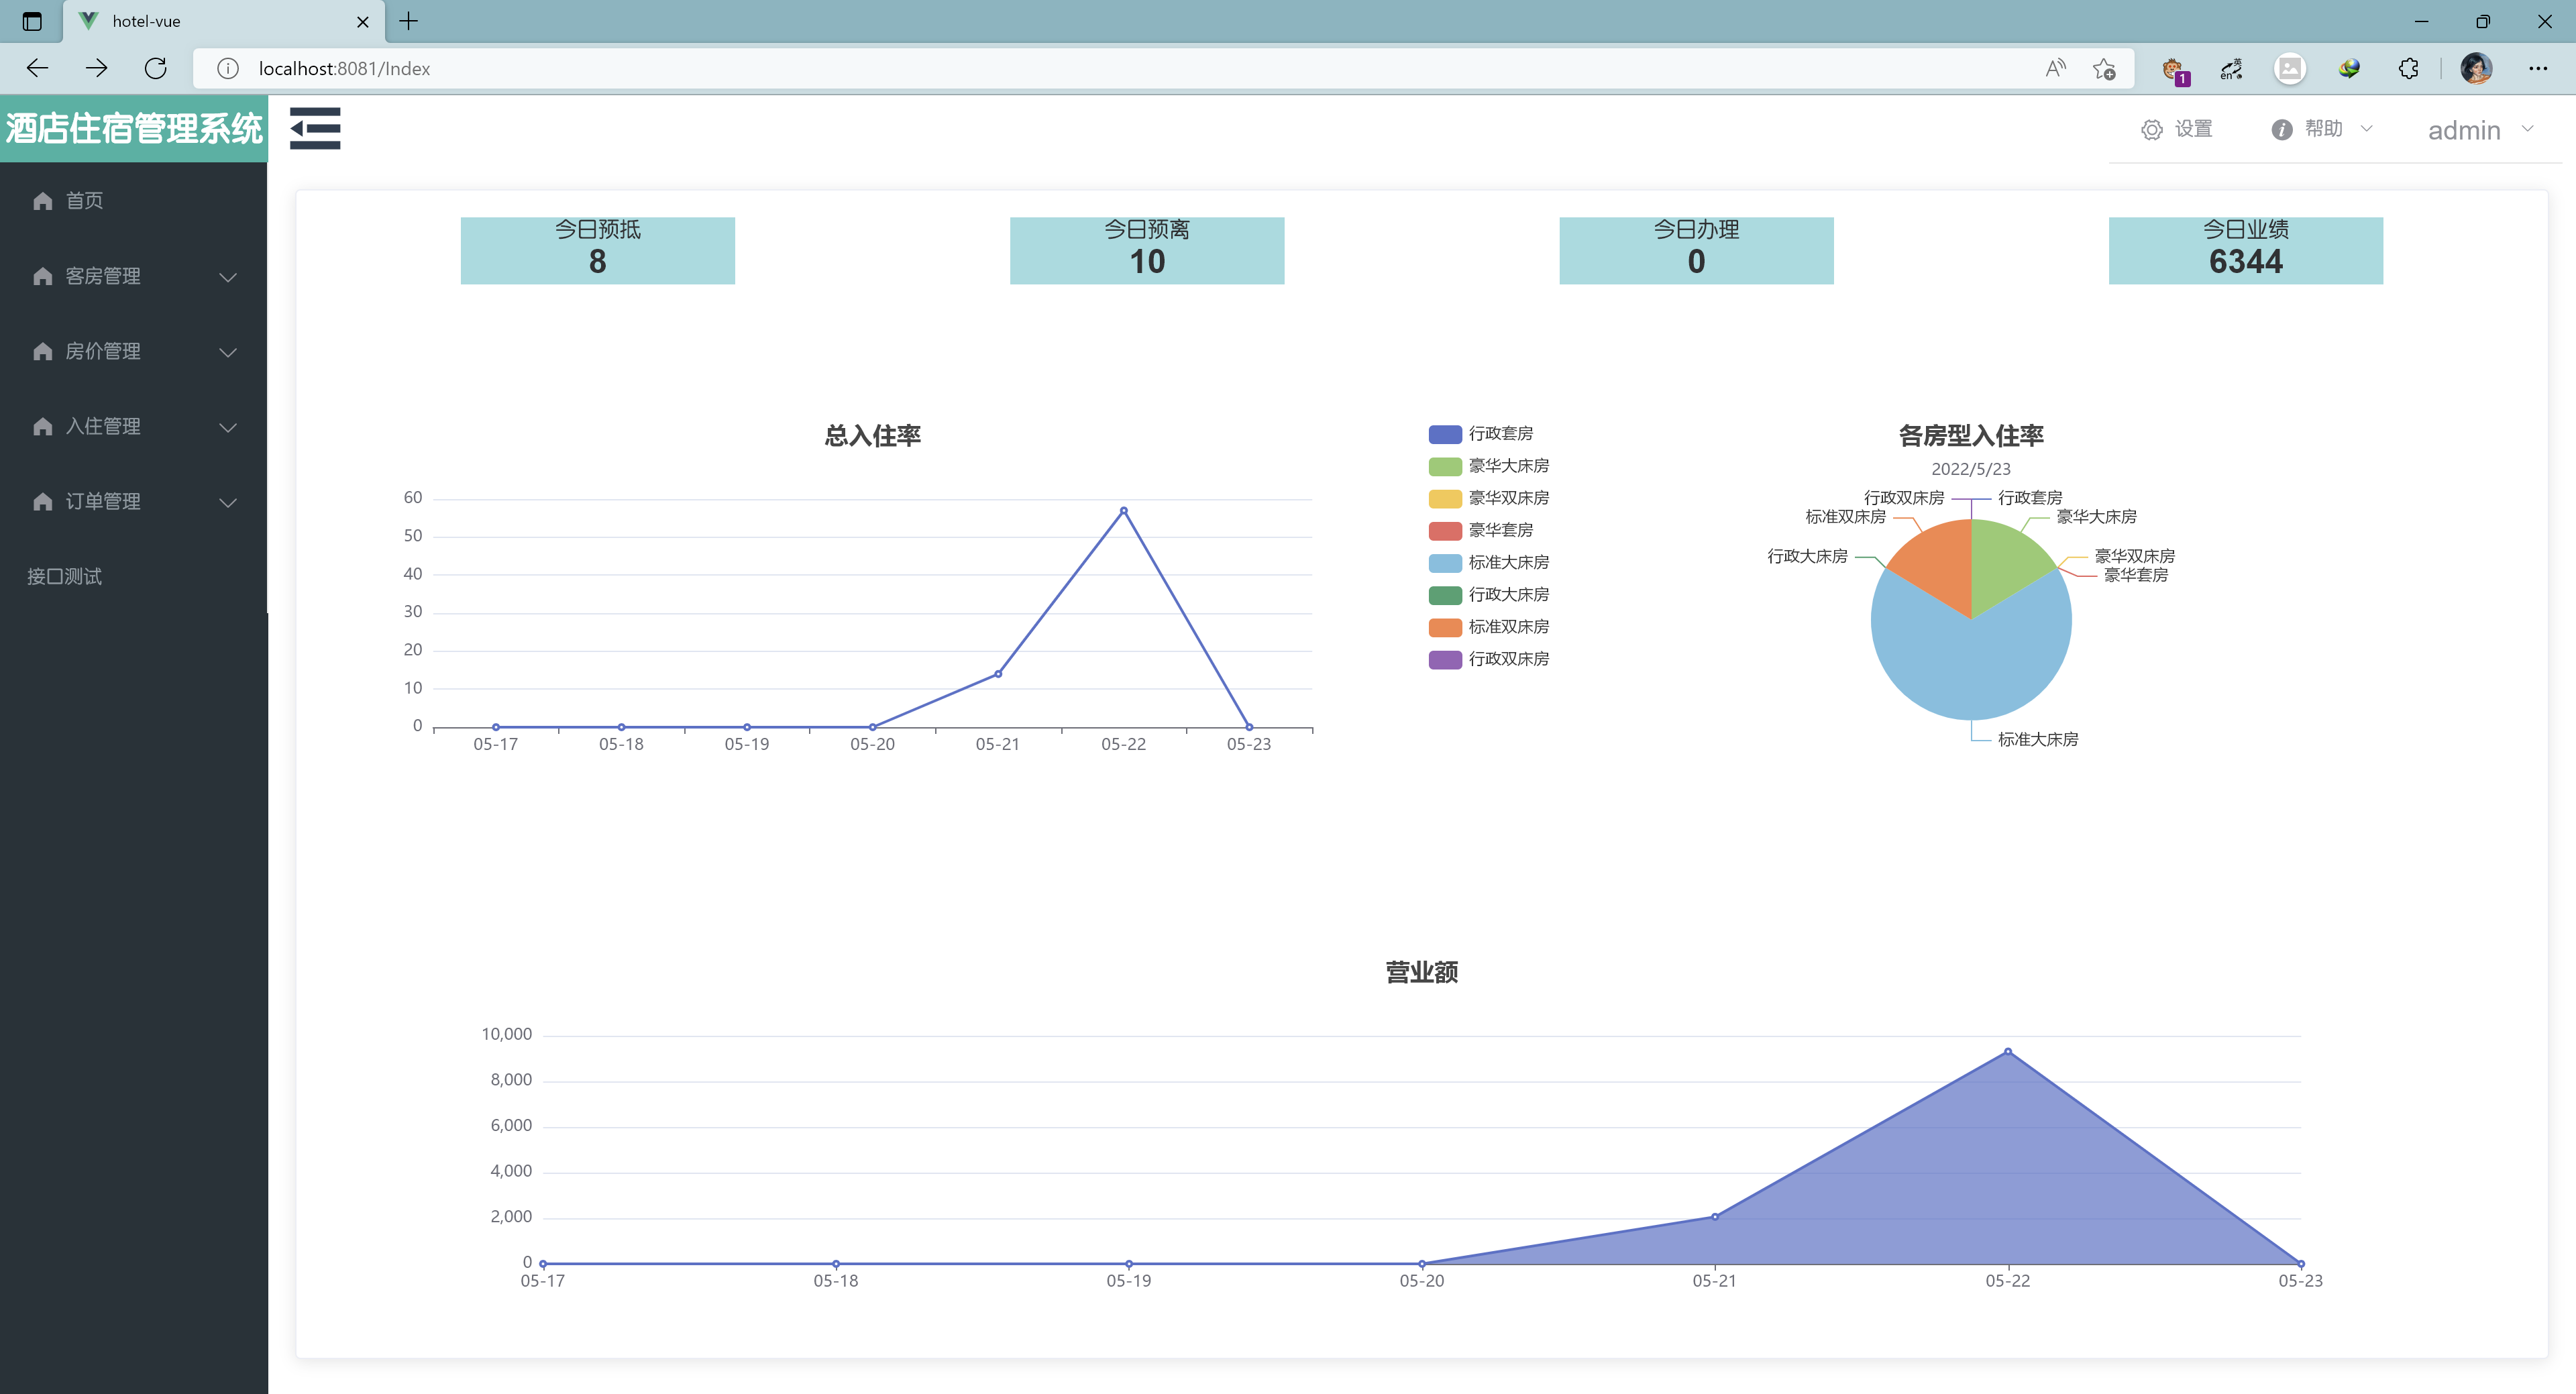Go forward with the browser forward arrow
The image size is (2576, 1394).
[x=96, y=68]
